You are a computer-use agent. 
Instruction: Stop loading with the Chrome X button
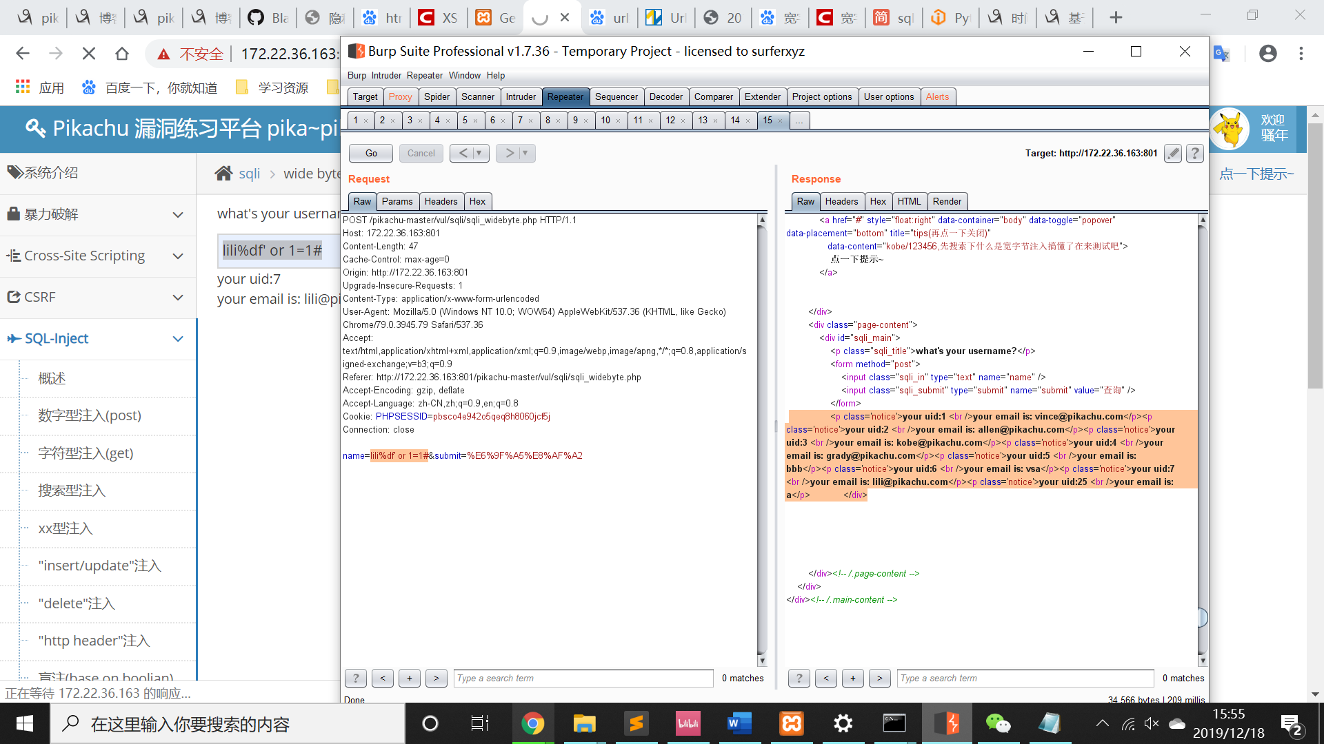89,54
